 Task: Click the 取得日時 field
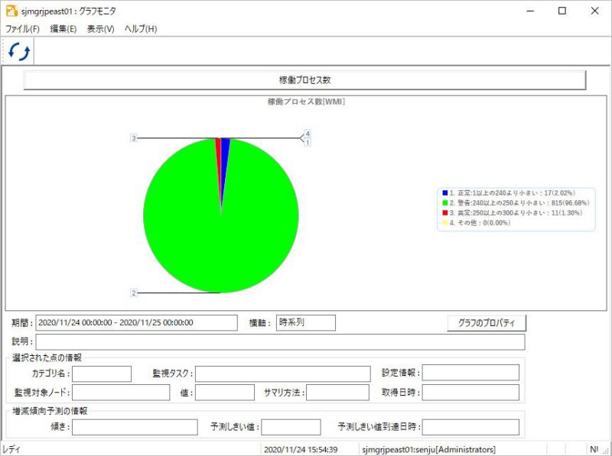pyautogui.click(x=470, y=393)
